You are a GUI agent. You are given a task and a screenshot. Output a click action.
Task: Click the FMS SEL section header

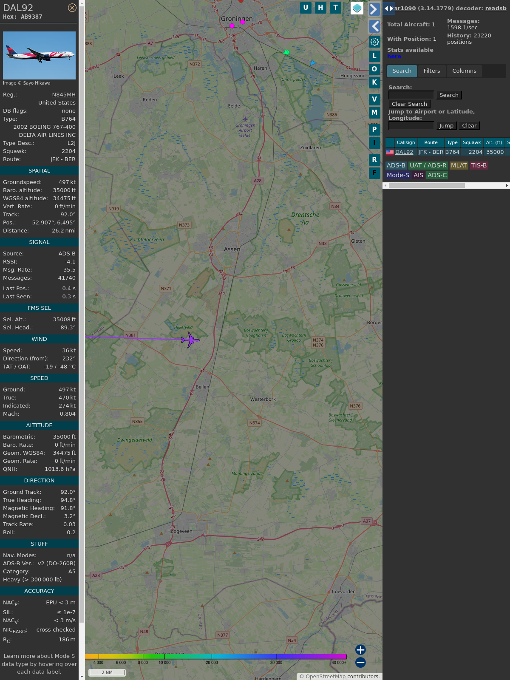[x=39, y=308]
